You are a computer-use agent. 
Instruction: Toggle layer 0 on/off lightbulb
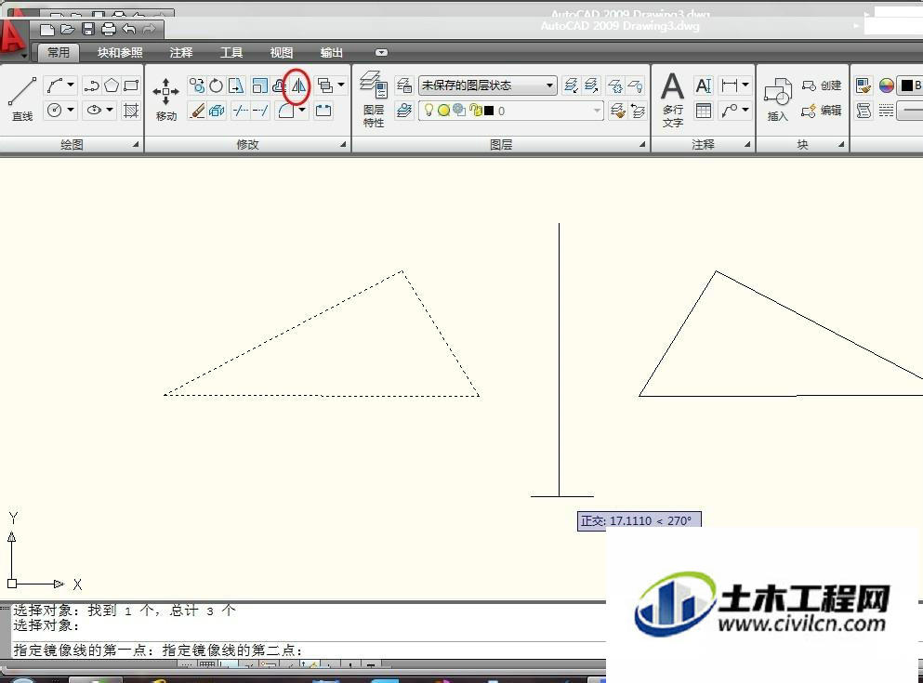[429, 111]
